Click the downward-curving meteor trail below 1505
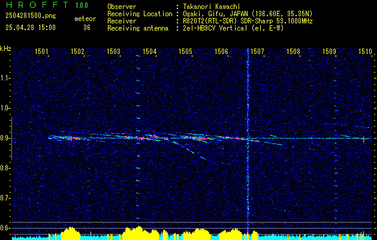 (x=190, y=151)
